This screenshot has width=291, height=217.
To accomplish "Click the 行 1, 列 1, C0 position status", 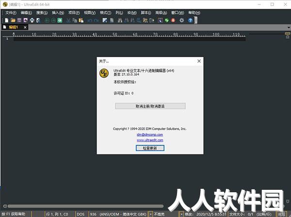I will 57,214.
